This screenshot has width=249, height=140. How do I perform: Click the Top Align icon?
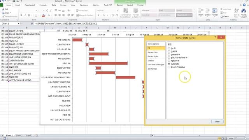pos(56,10)
